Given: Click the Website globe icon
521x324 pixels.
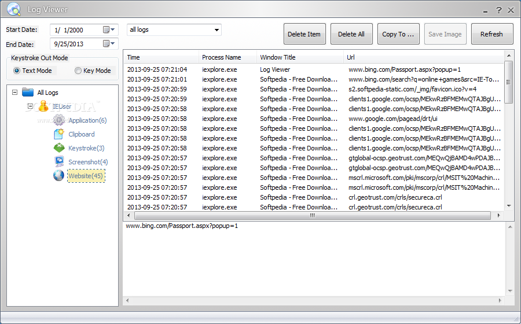Looking at the screenshot, I should pos(59,176).
